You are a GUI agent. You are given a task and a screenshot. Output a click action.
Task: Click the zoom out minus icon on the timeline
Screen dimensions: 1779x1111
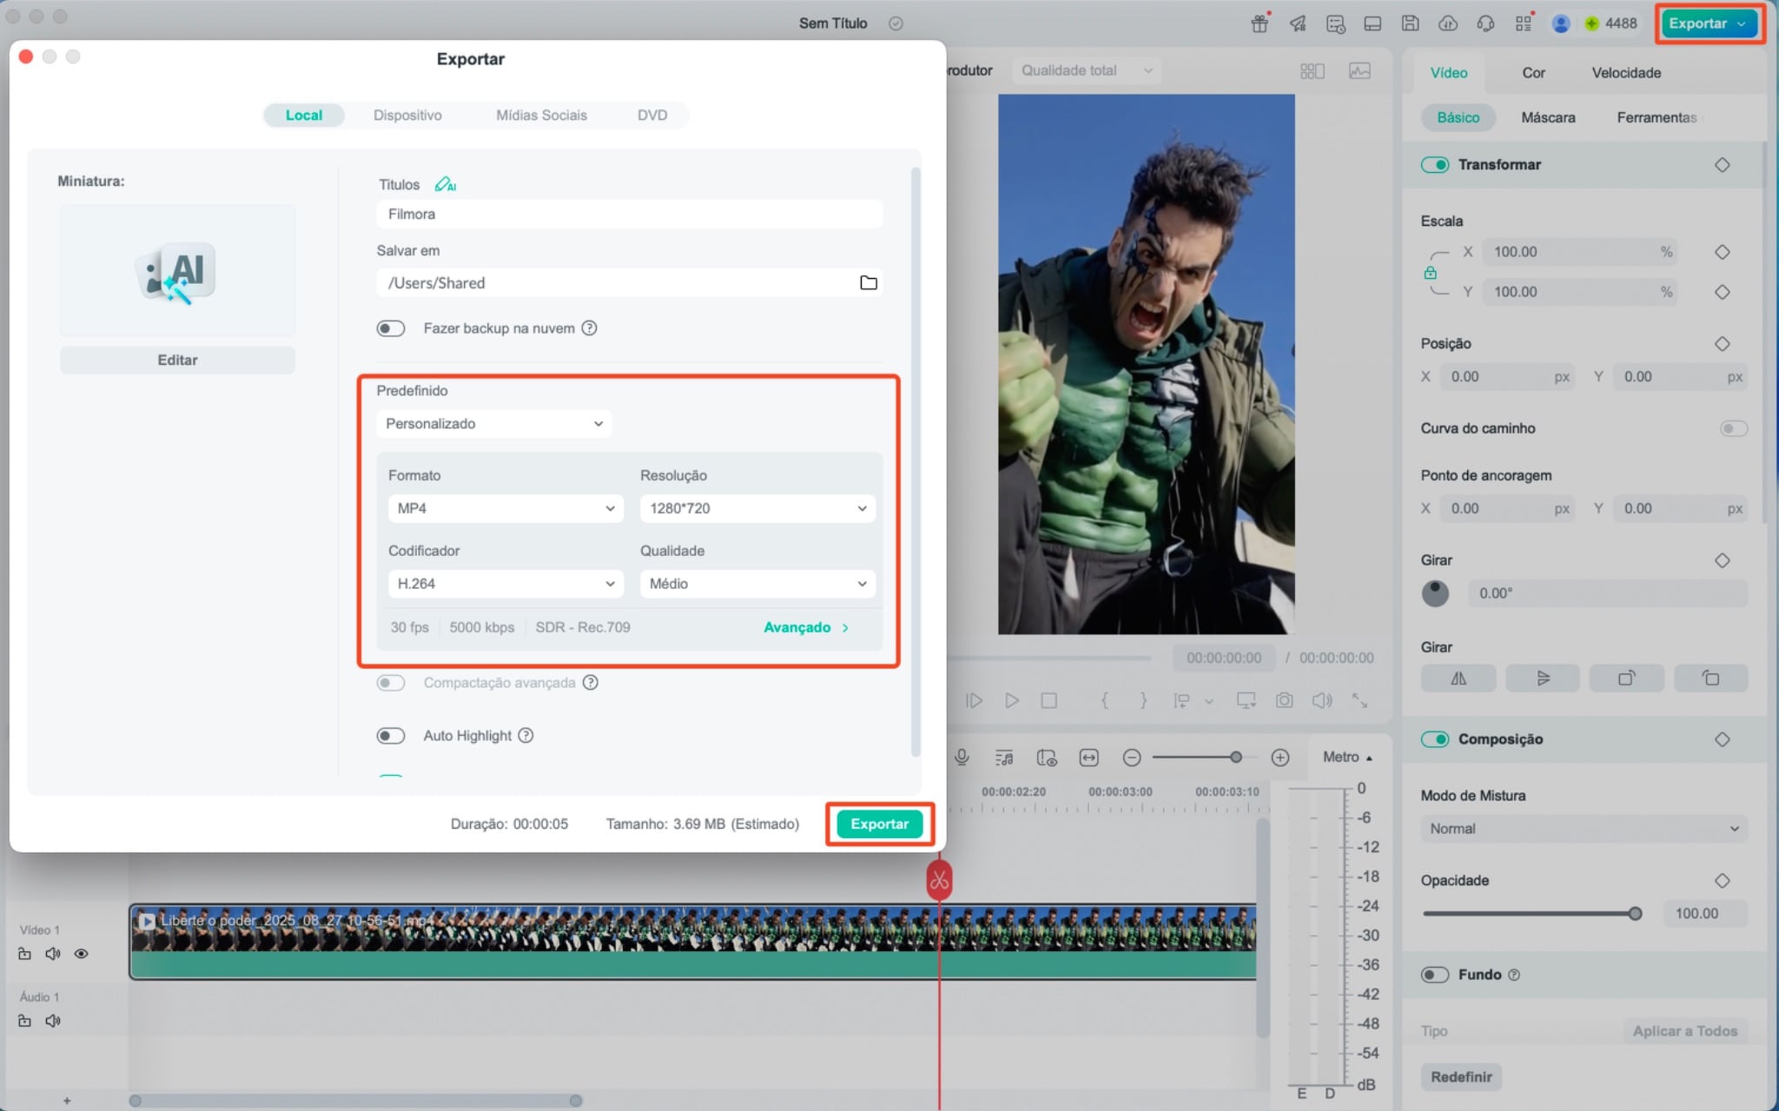click(x=1131, y=757)
